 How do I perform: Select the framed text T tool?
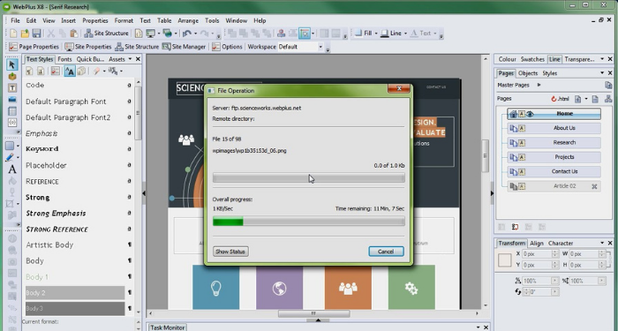point(12,88)
